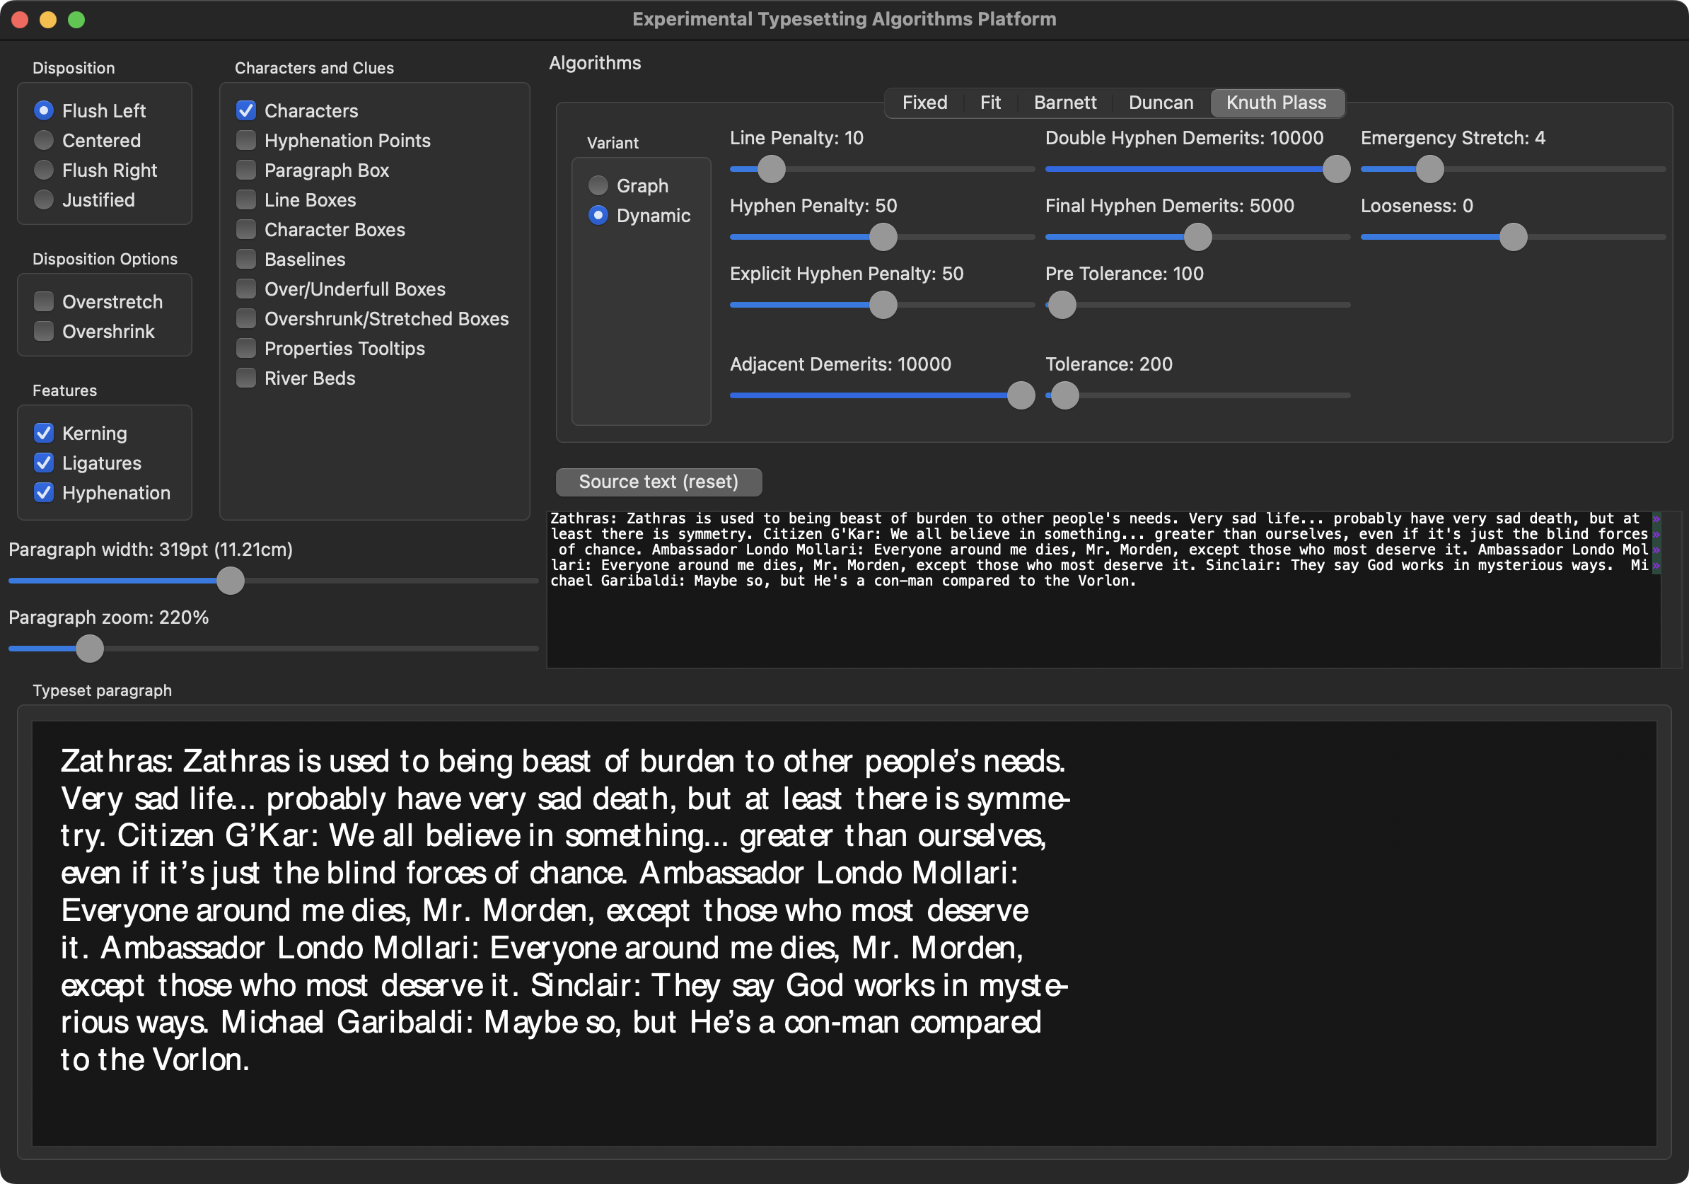
Task: Open the Fit algorithm tab
Action: (990, 103)
